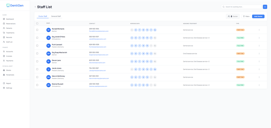Check the box for Dianne Russell

tap(37, 85)
